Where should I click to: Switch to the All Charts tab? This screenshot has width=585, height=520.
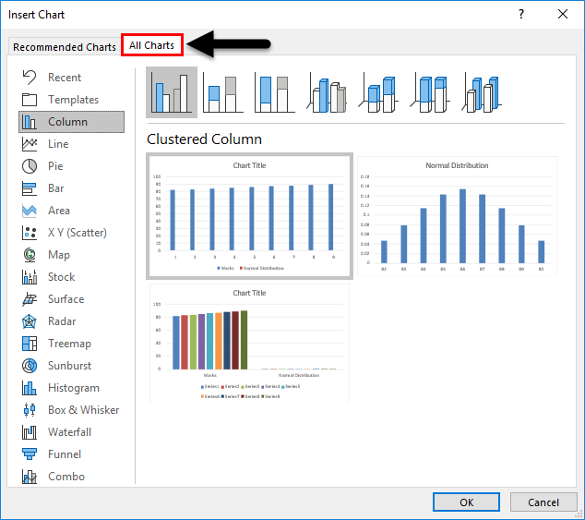pos(152,45)
